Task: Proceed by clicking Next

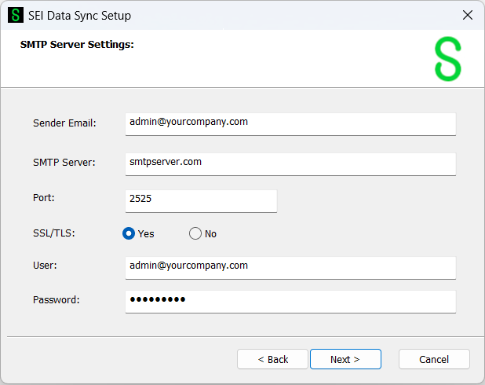Action: point(345,359)
